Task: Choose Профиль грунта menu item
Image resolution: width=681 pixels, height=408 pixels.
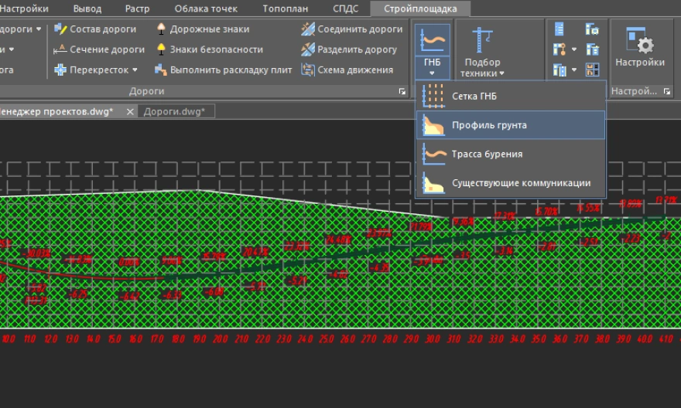Action: pyautogui.click(x=489, y=125)
